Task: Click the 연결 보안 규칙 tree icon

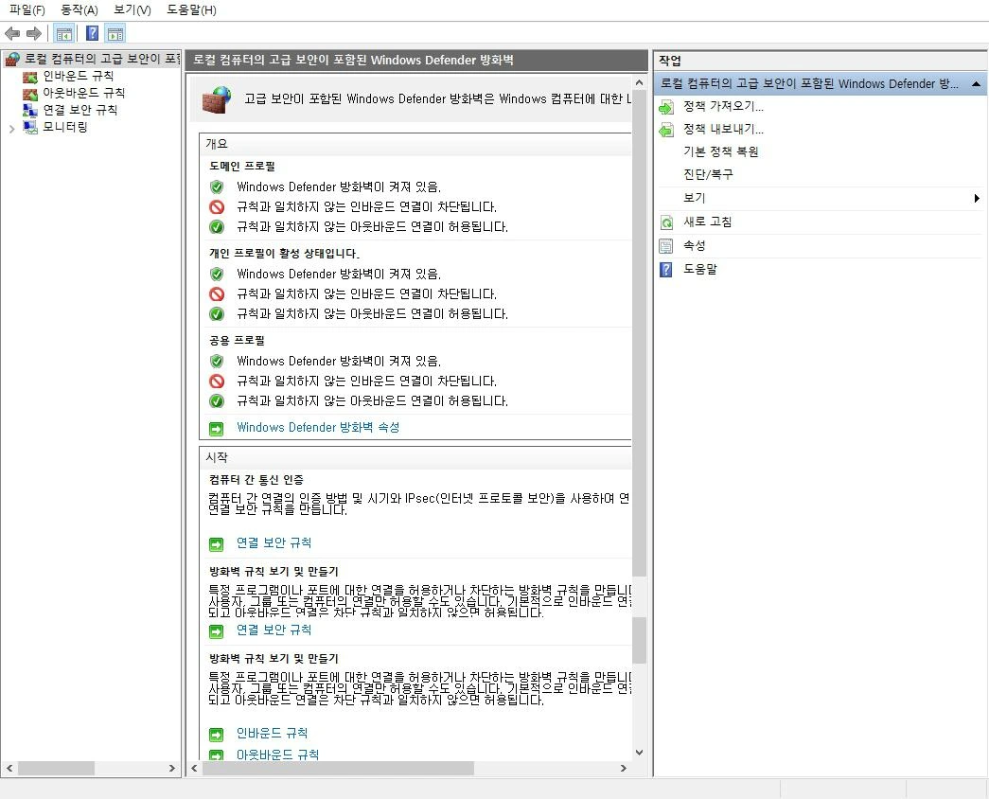Action: coord(29,111)
